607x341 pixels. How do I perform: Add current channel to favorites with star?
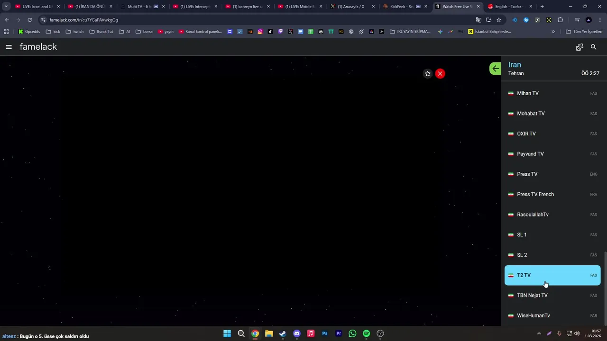pyautogui.click(x=428, y=73)
